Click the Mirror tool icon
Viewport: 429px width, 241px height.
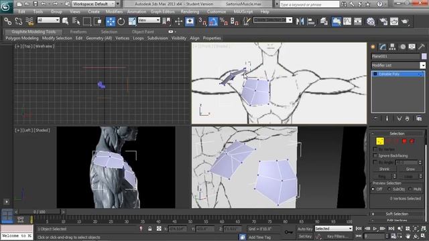(300, 21)
